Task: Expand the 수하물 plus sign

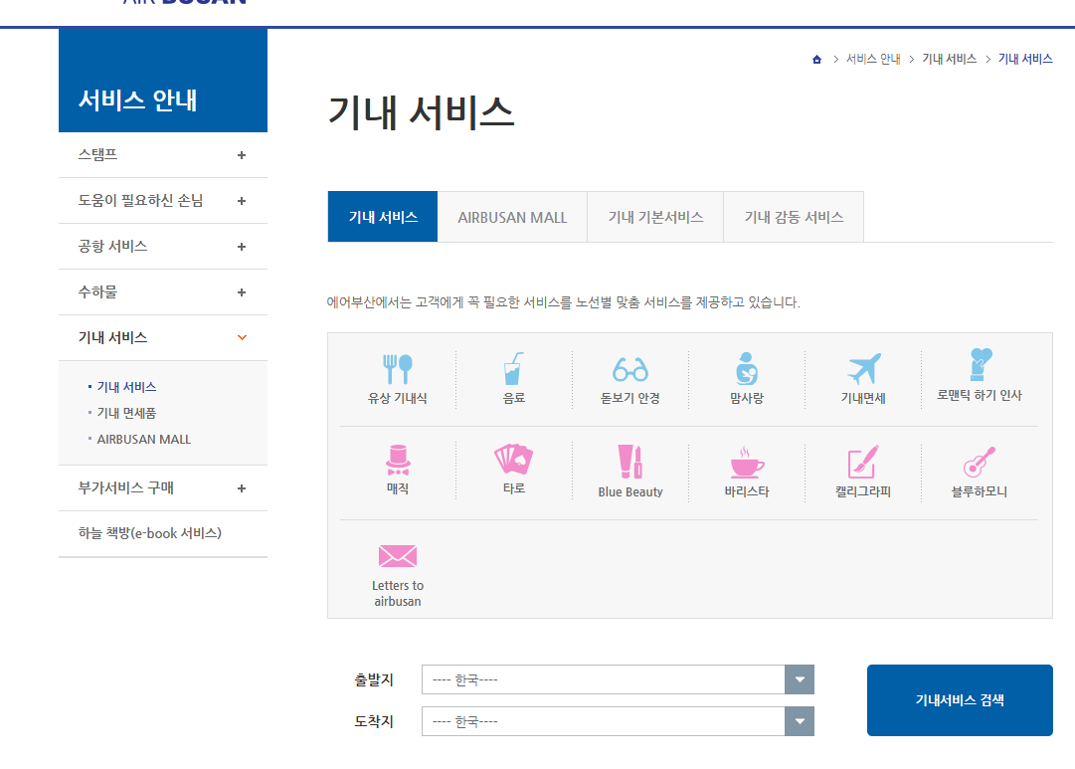Action: point(242,292)
